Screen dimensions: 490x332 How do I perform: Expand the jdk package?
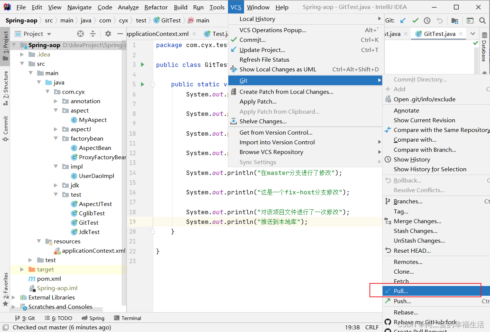click(55, 185)
